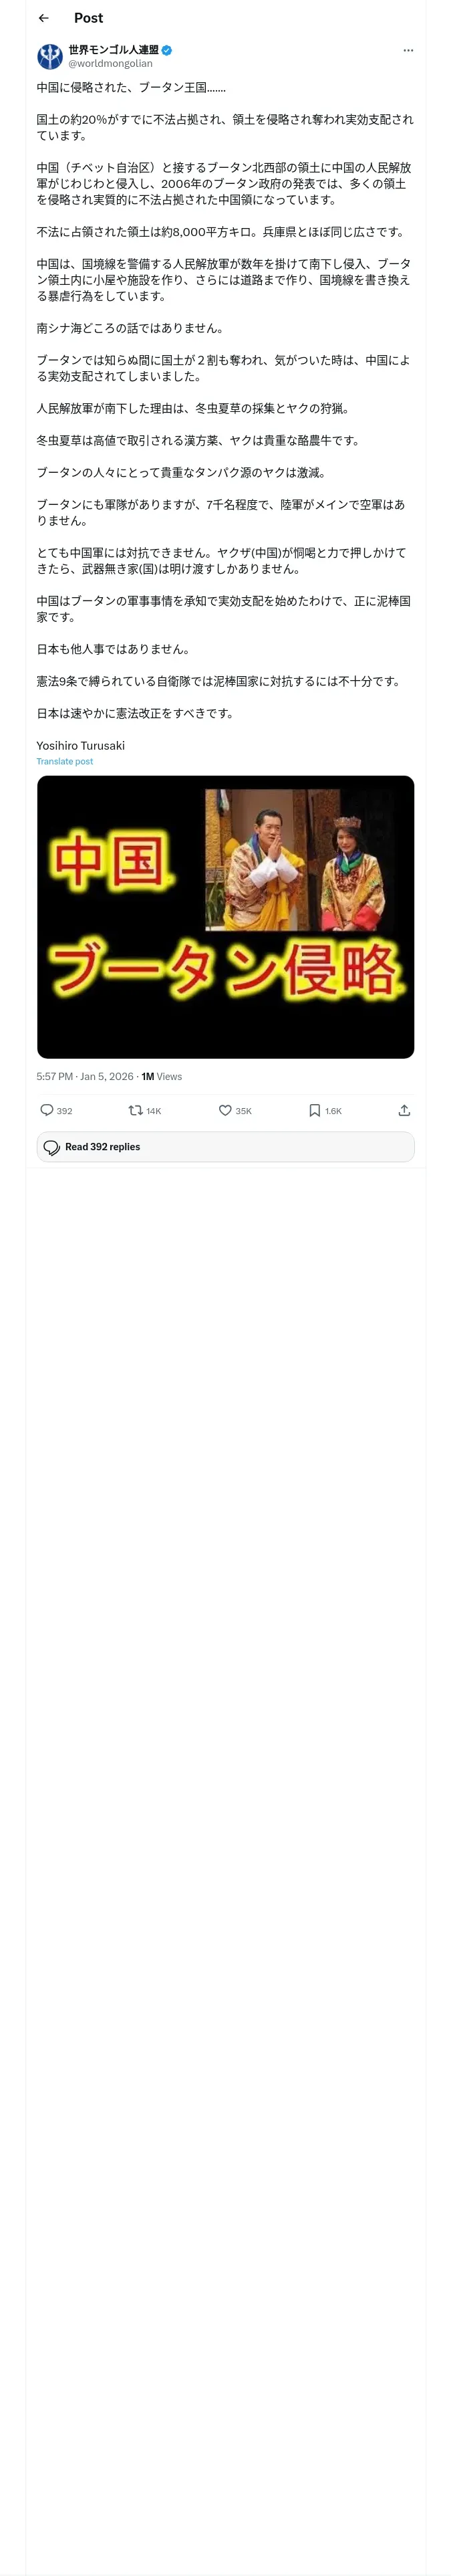
Task: Like the post with the heart icon
Action: 225,1110
